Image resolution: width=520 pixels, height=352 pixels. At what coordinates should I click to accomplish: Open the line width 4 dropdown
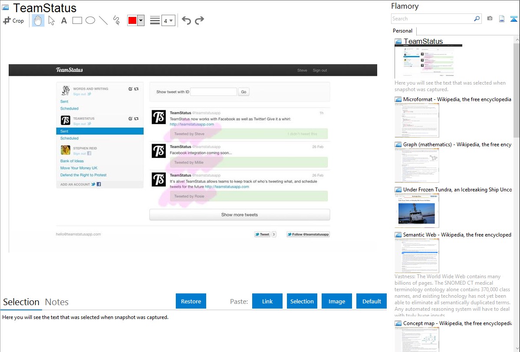[168, 20]
